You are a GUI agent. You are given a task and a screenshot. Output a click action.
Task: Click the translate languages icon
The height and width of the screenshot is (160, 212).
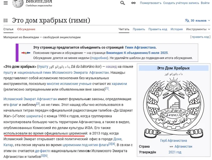187,21
